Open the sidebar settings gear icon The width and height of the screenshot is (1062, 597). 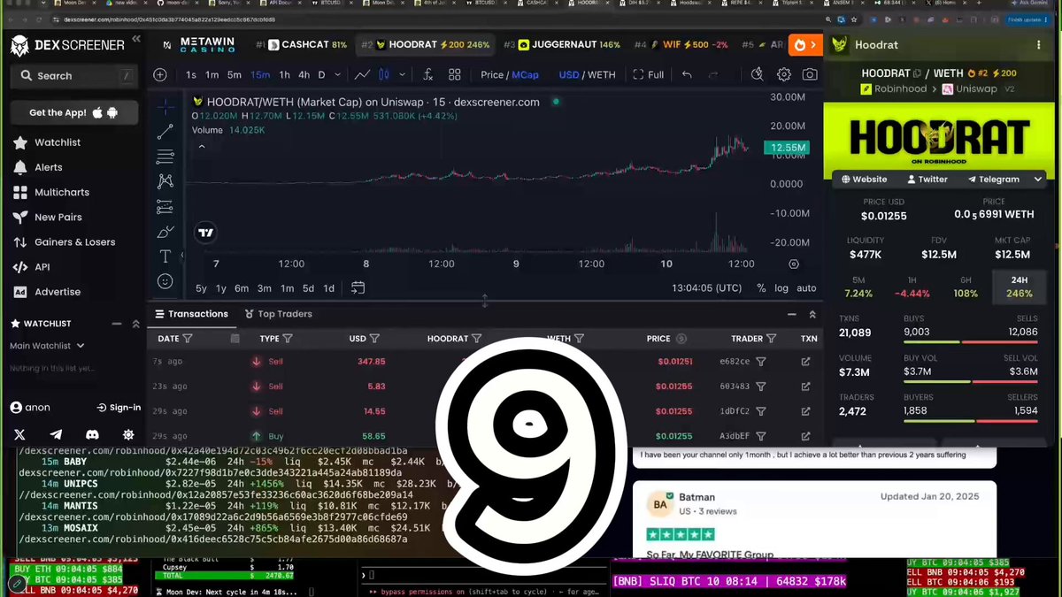(x=128, y=434)
